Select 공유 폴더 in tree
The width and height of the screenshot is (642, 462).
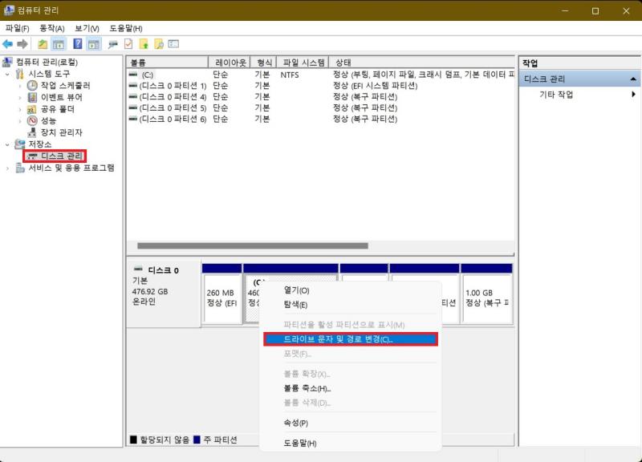coord(57,109)
